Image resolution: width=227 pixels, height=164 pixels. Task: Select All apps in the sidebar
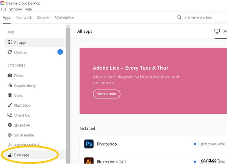[35, 42]
